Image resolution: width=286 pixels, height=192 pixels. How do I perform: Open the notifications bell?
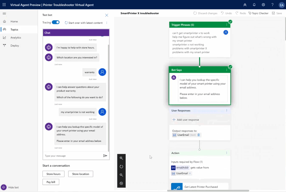254,5
